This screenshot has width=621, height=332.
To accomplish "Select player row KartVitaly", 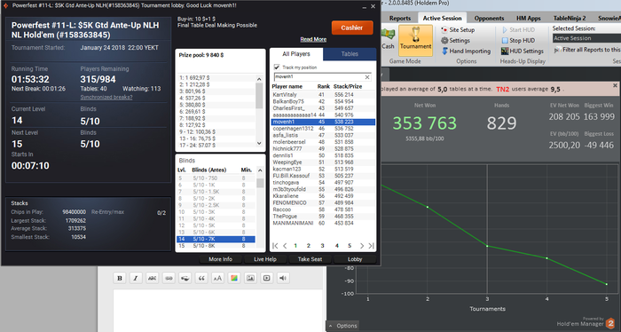I will pos(323,95).
